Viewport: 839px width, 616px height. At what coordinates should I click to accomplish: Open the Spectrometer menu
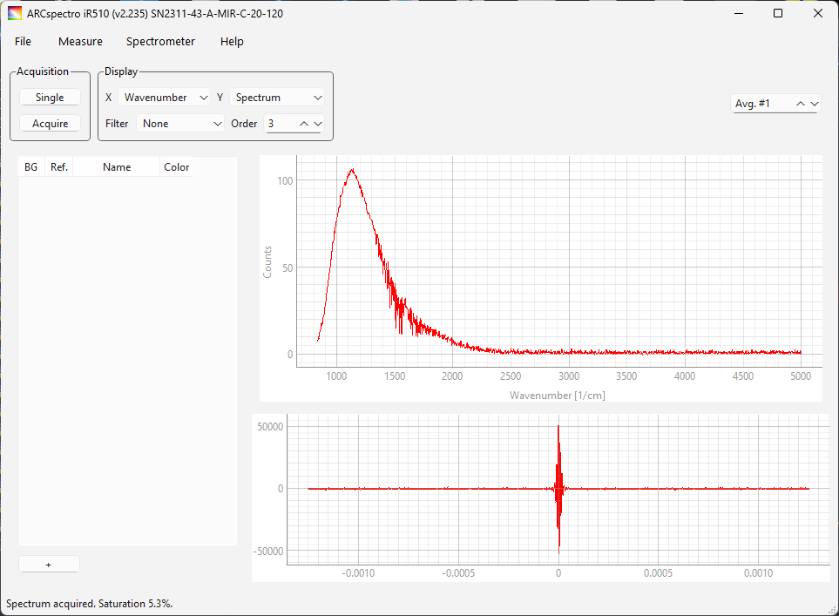[160, 42]
